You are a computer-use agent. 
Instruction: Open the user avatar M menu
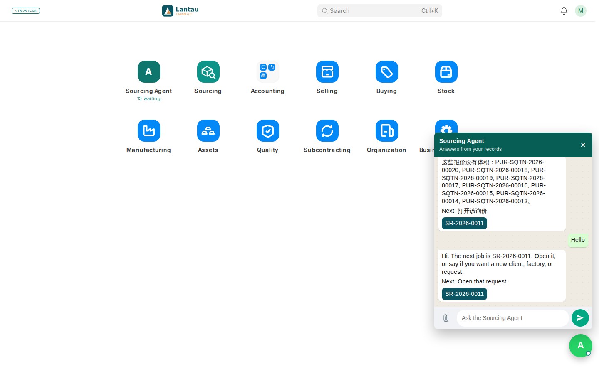tap(580, 11)
